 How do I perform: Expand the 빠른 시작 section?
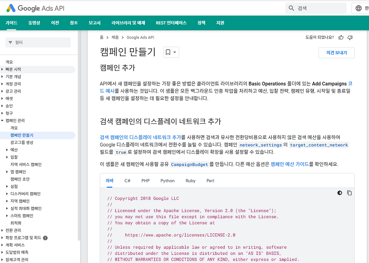coord(2,69)
